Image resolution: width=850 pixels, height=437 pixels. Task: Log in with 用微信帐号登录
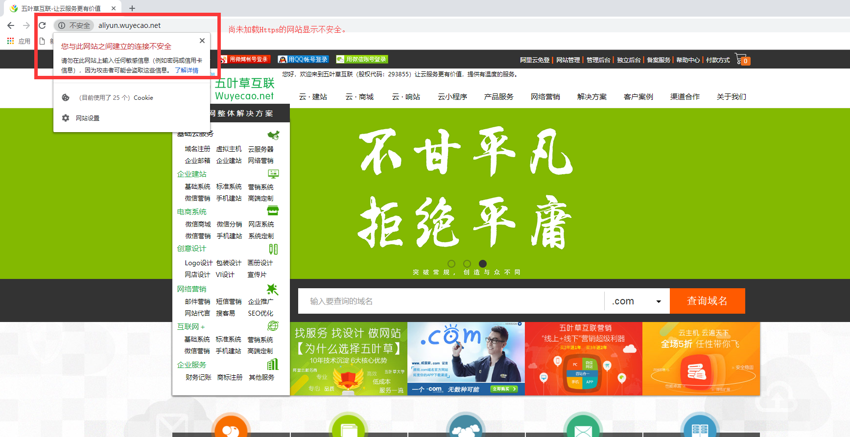point(362,59)
